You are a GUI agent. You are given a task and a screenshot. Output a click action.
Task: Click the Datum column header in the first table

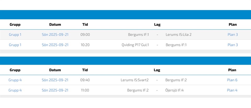tap(55, 25)
